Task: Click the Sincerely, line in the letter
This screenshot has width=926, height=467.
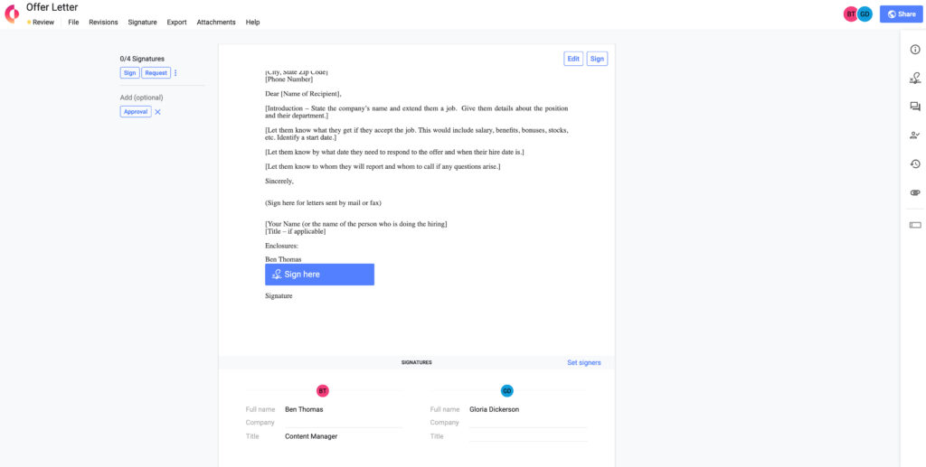Action: 279,182
